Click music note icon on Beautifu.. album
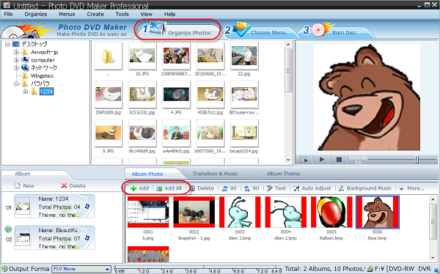 87,238
